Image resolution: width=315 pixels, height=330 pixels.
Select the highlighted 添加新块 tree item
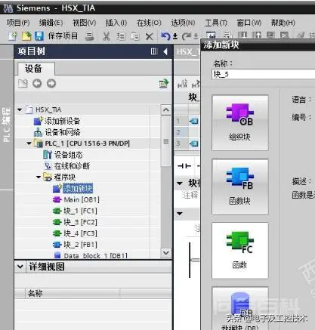[x=78, y=188]
